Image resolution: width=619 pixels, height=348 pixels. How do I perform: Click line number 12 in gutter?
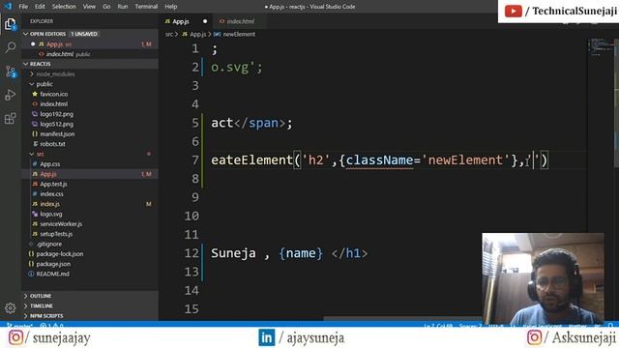192,253
